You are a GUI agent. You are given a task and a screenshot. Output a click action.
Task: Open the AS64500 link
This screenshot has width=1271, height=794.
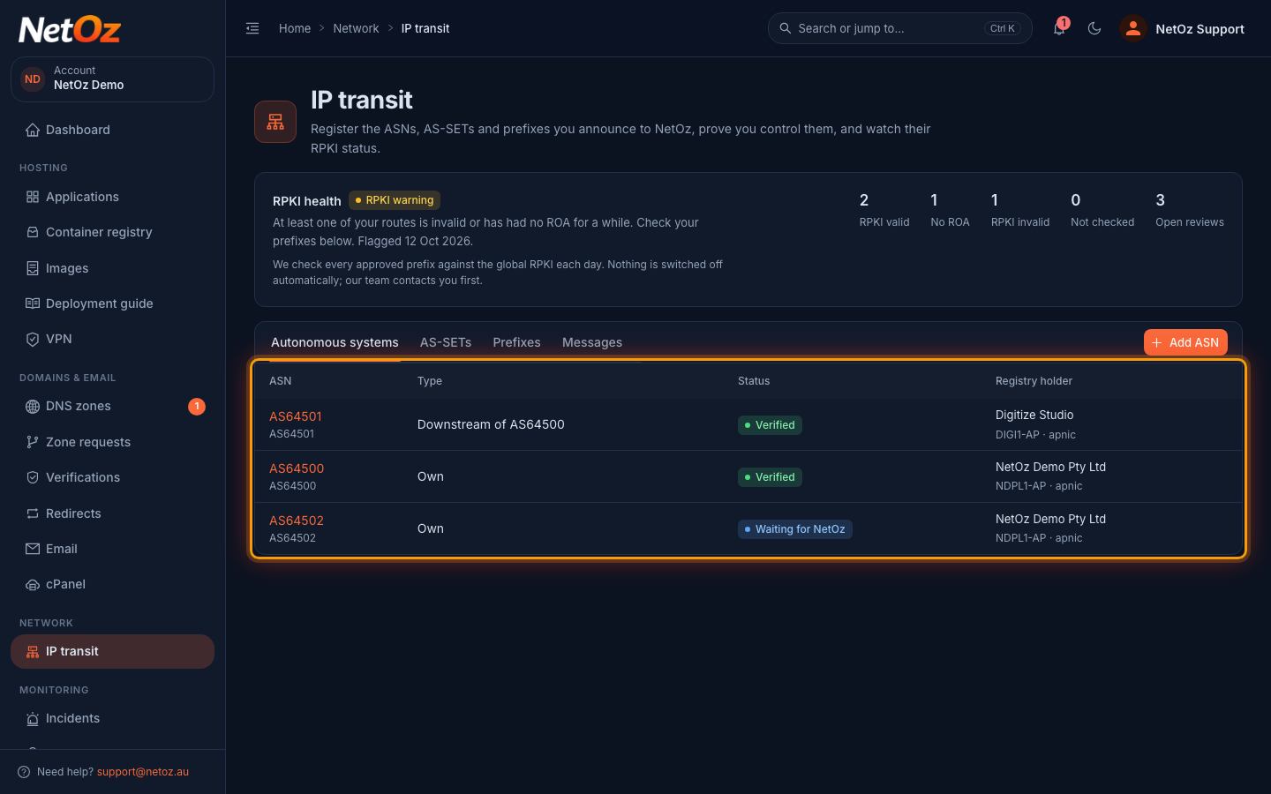click(297, 468)
